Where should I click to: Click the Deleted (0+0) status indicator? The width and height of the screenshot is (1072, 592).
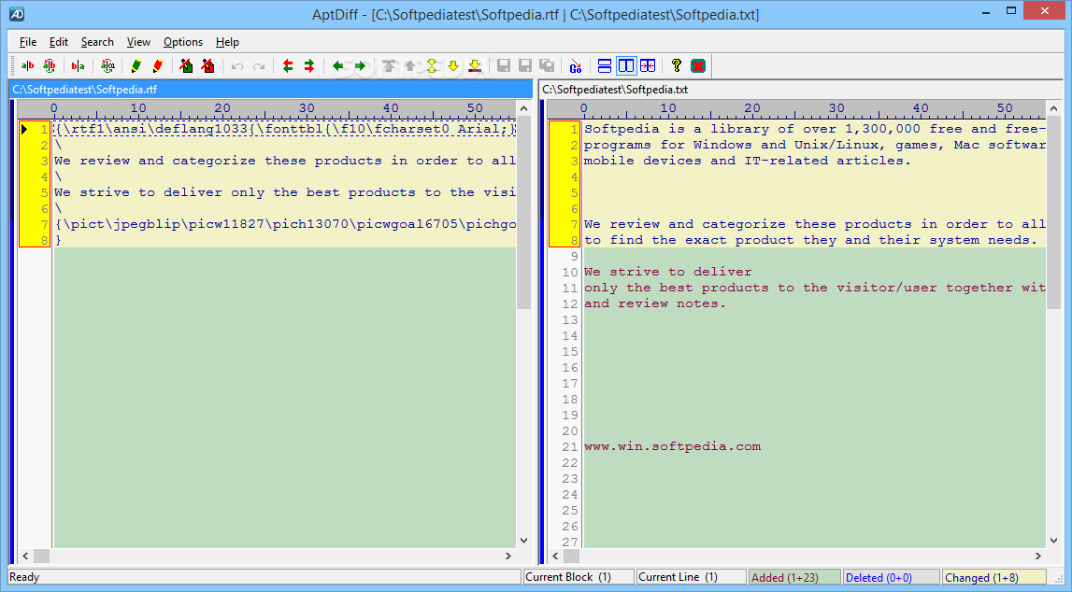[892, 578]
